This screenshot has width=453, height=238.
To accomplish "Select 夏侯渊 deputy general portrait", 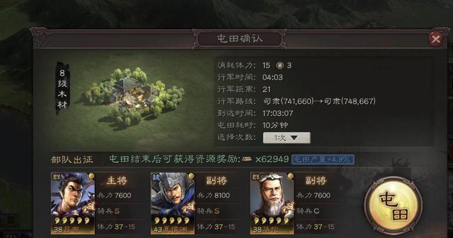I will 172,203.
